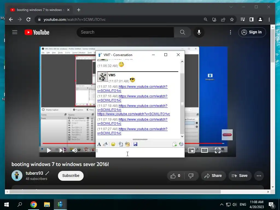
Task: Open YouTube settings three-dot menu
Action: (x=230, y=32)
